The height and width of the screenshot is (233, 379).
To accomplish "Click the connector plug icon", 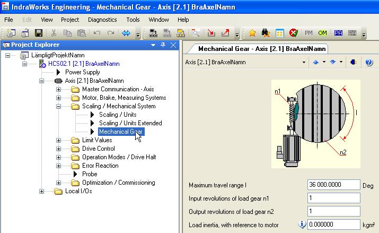I will [353, 62].
